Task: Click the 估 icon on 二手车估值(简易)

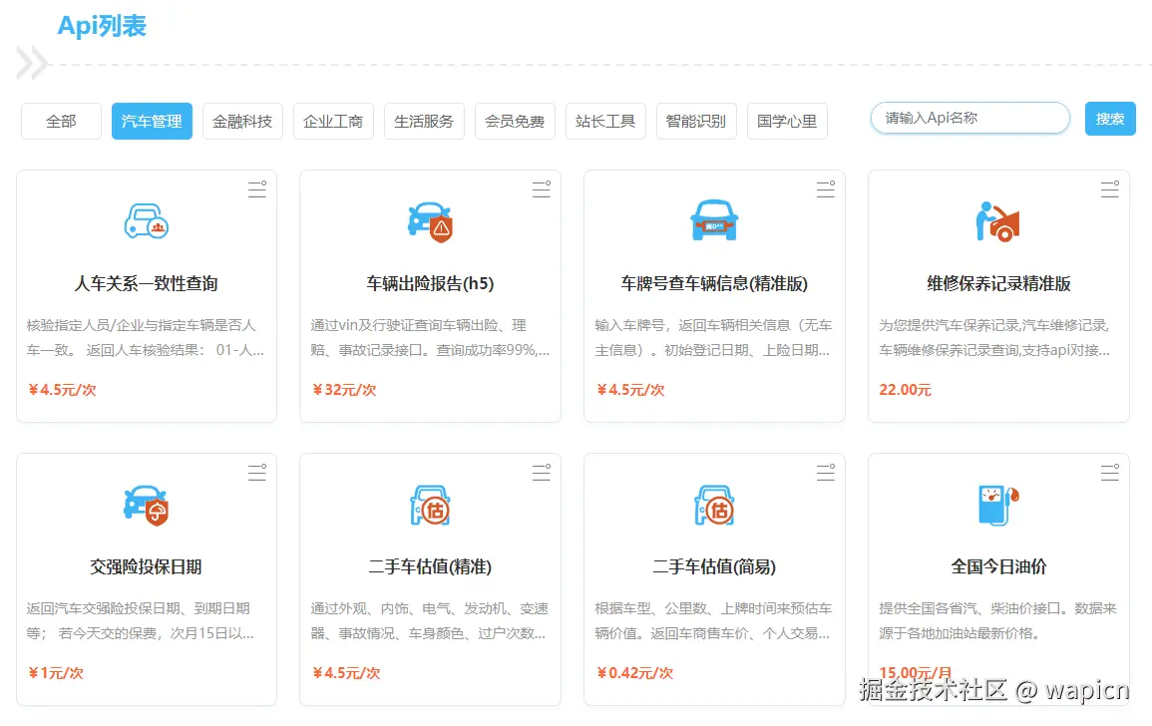Action: (713, 505)
